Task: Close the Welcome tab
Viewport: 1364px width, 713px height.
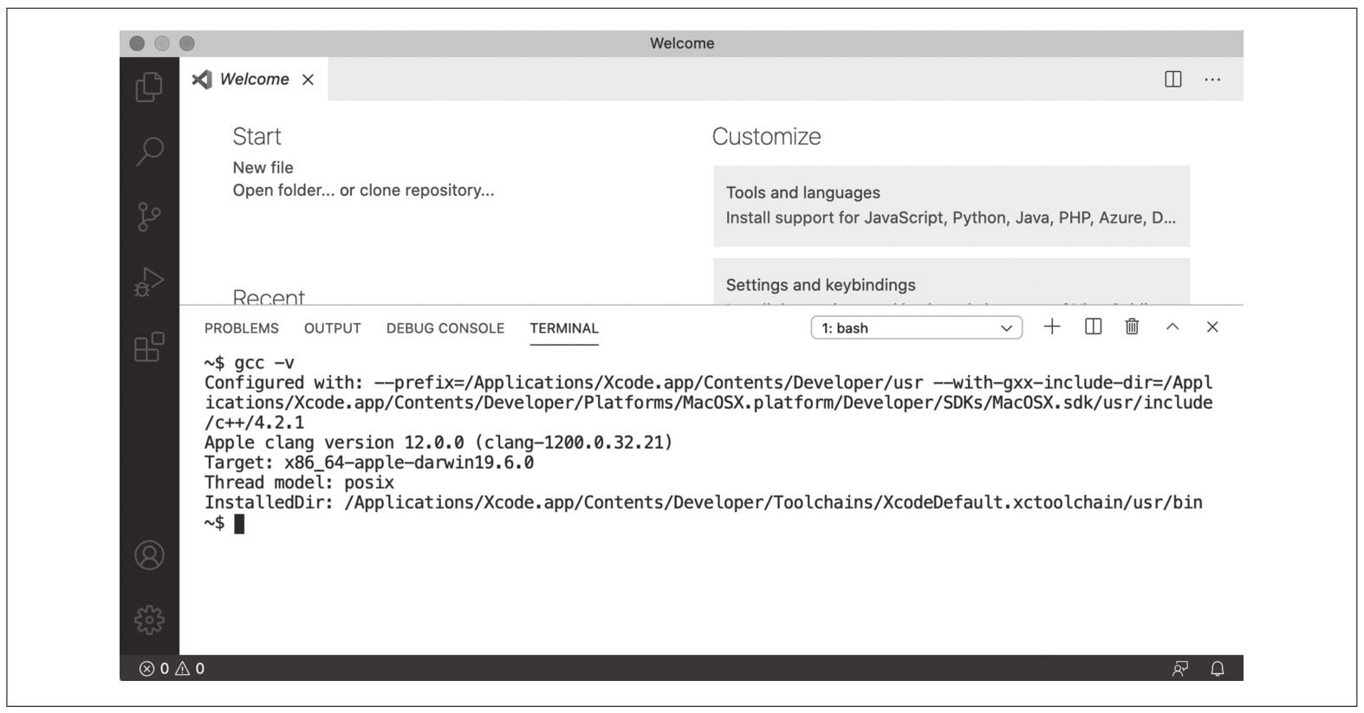Action: (308, 80)
